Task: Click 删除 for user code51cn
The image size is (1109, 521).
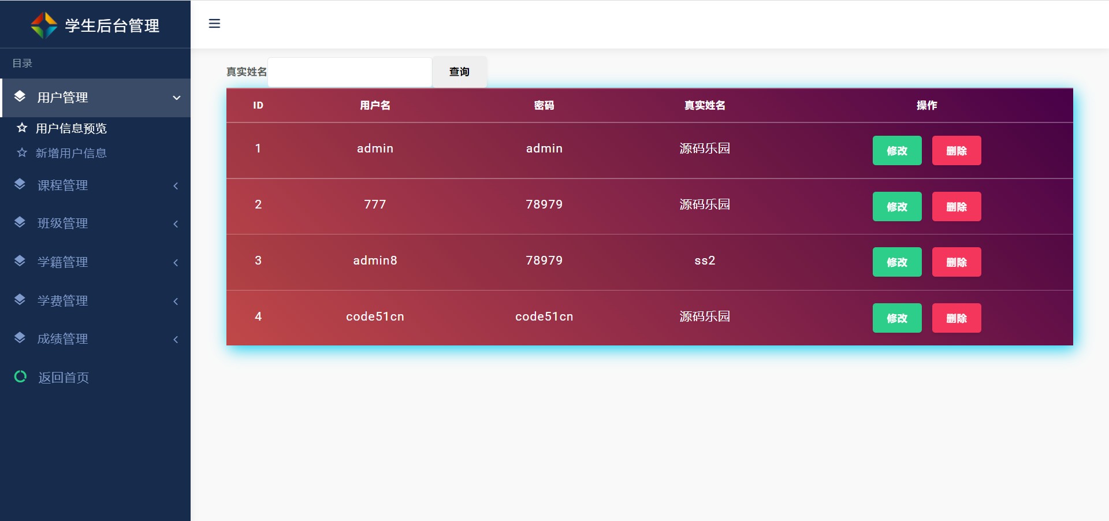Action: (956, 318)
